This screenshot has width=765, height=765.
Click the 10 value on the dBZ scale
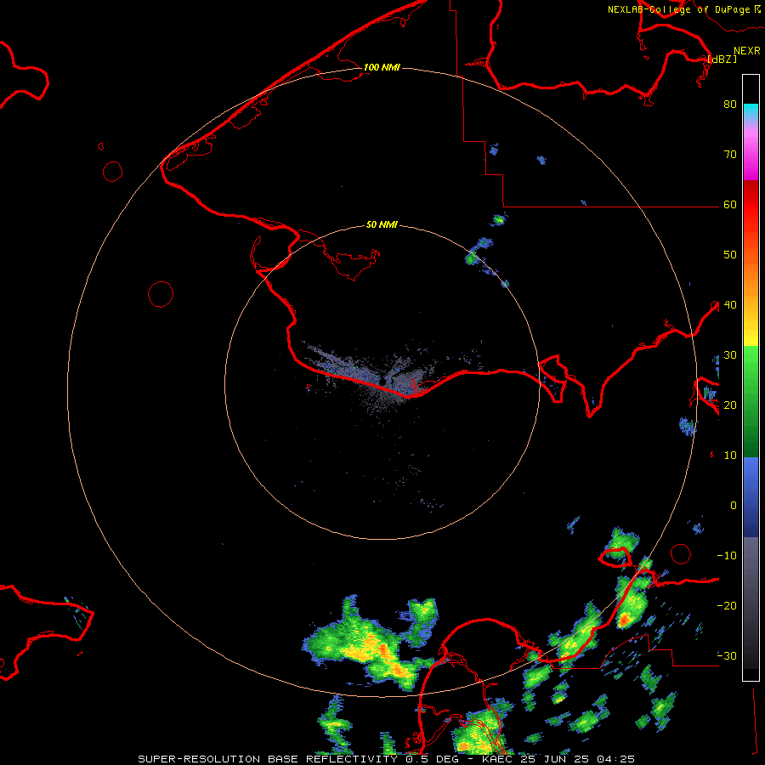(730, 456)
